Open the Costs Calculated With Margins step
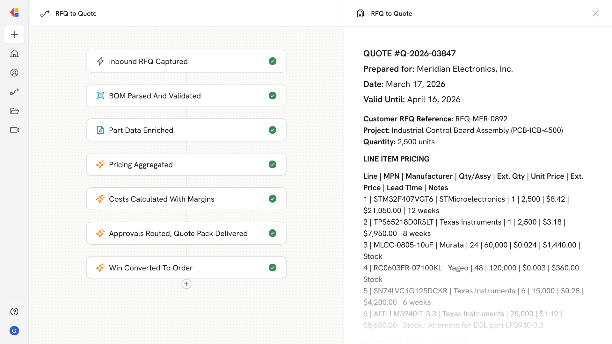 (186, 199)
